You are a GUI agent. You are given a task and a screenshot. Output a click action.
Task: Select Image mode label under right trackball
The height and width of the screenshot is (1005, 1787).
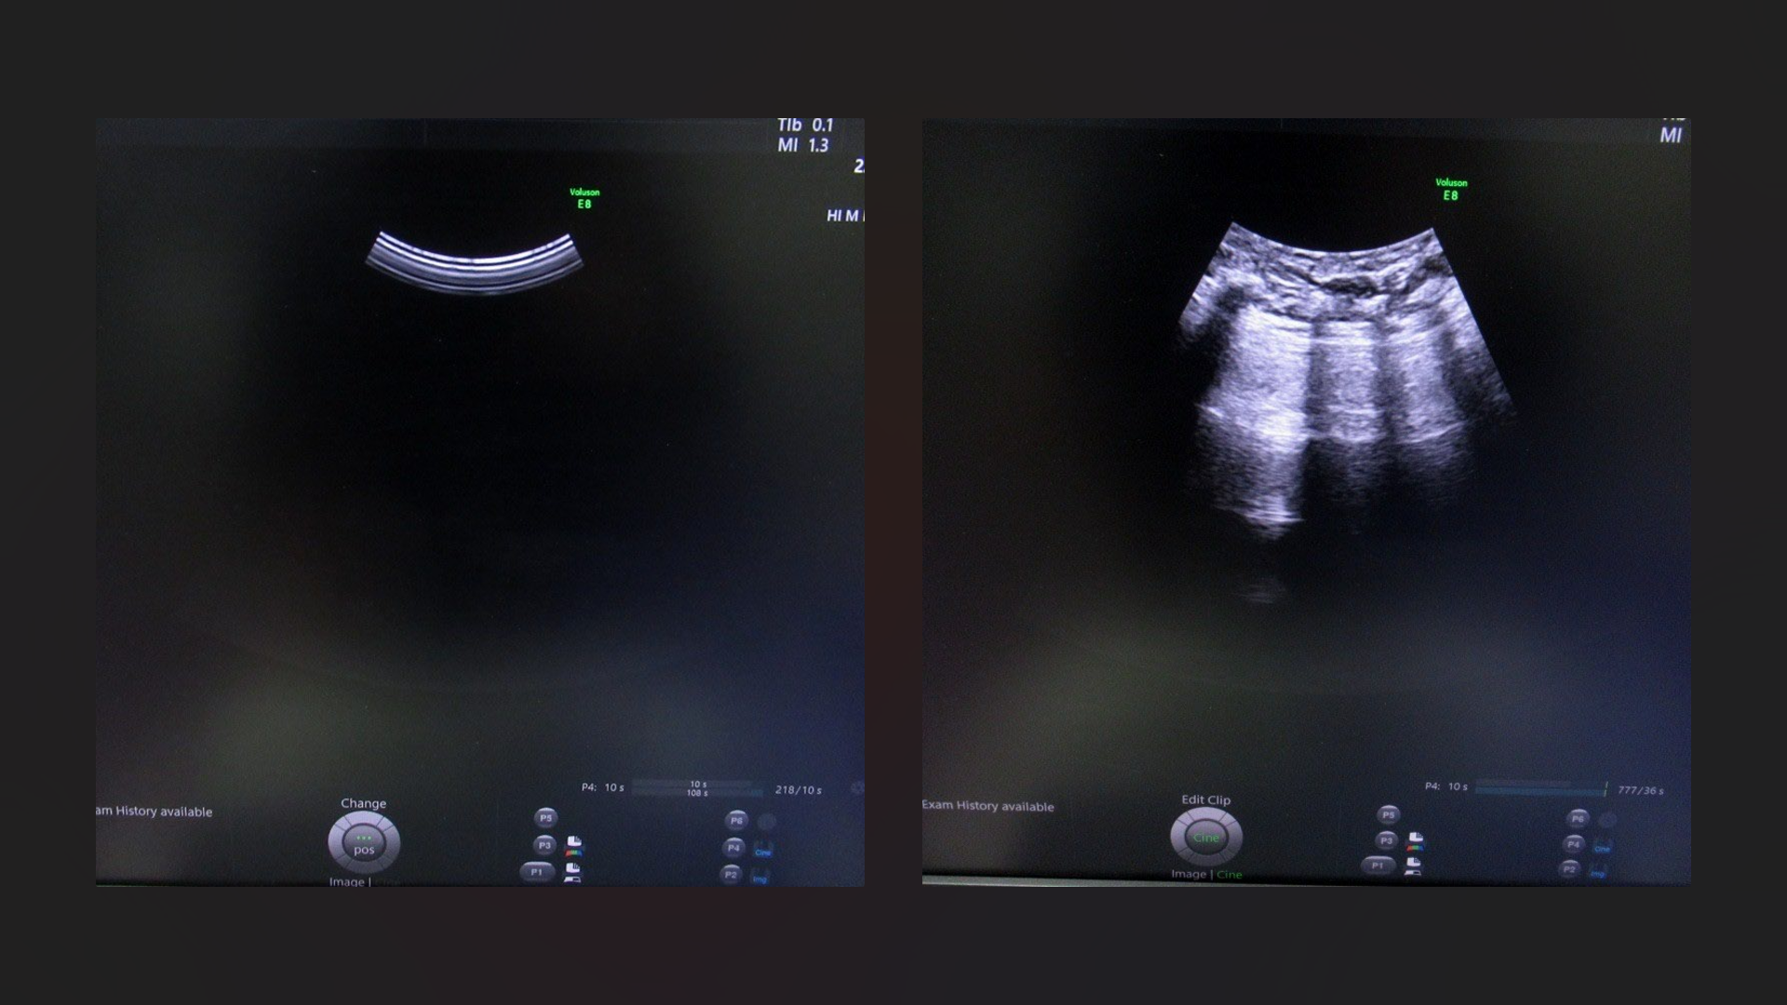1189,875
